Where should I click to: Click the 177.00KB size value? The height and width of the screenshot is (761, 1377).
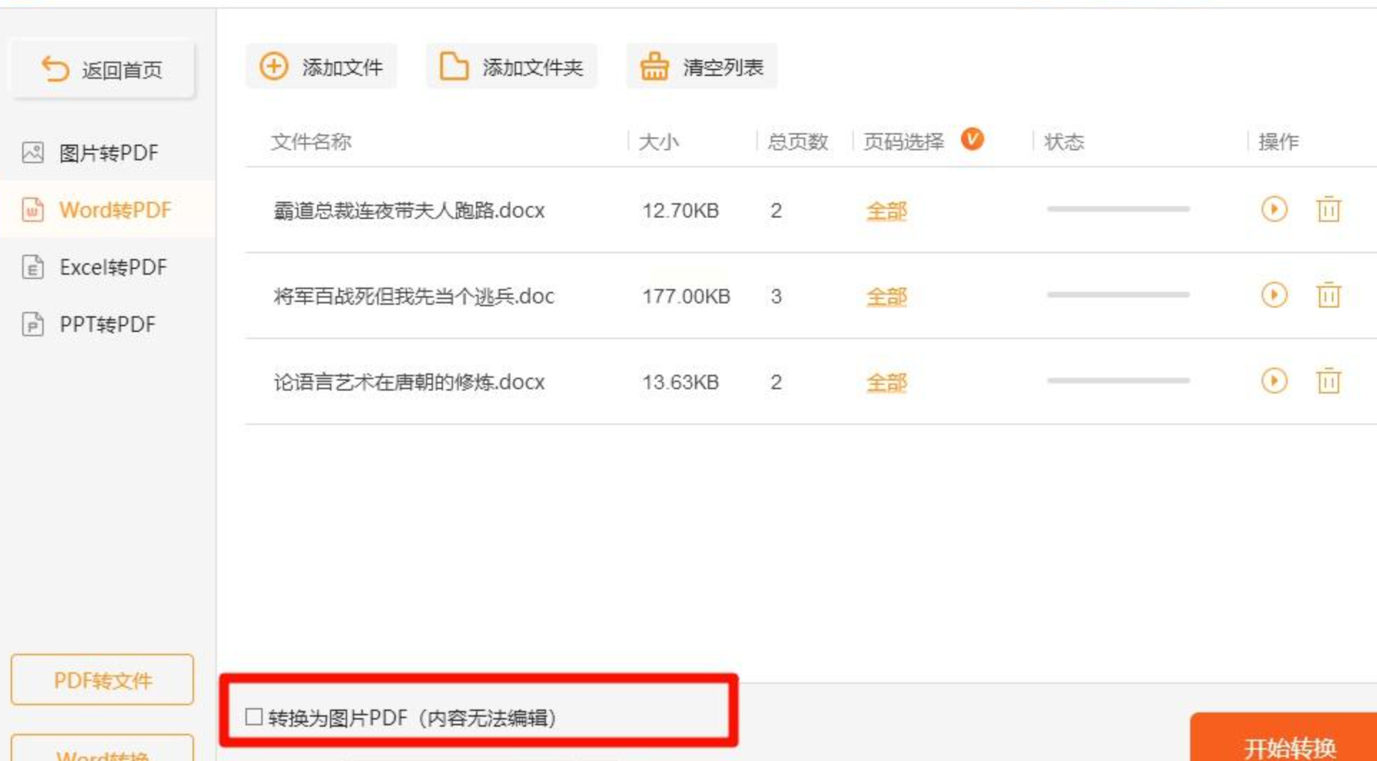[x=686, y=296]
